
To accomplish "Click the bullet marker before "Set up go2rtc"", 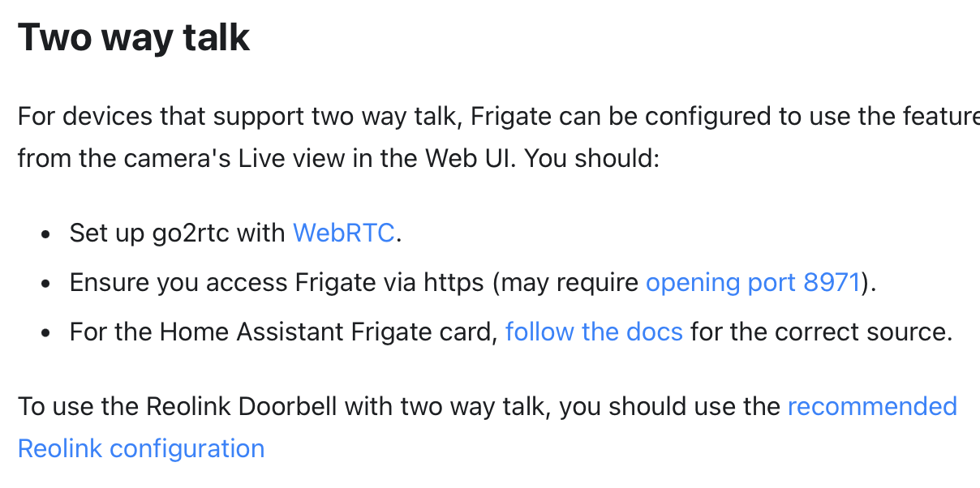I will (x=46, y=235).
